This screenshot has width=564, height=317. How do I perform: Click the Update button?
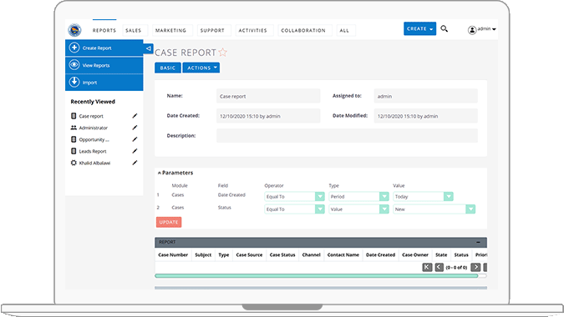tap(169, 222)
